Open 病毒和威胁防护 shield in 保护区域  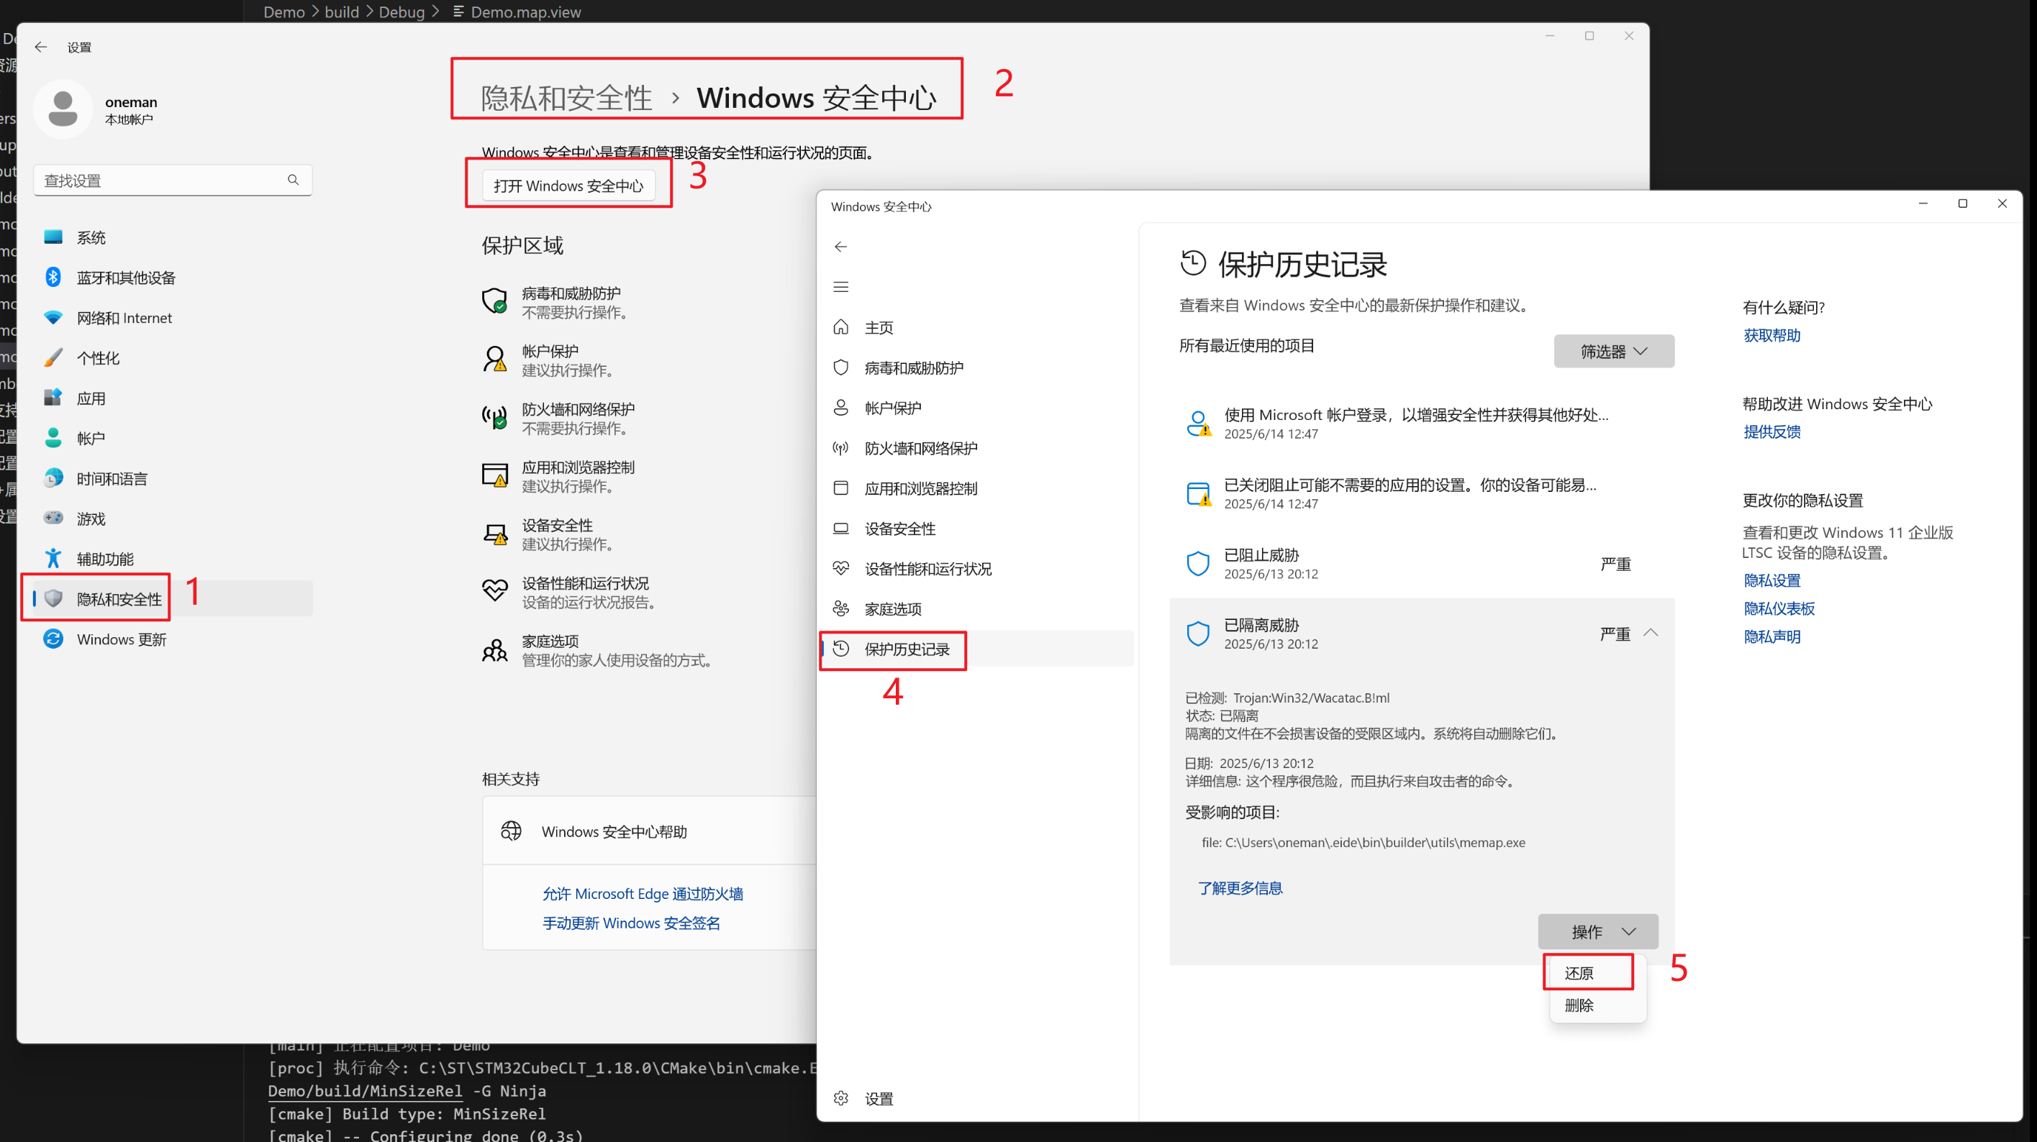point(495,301)
